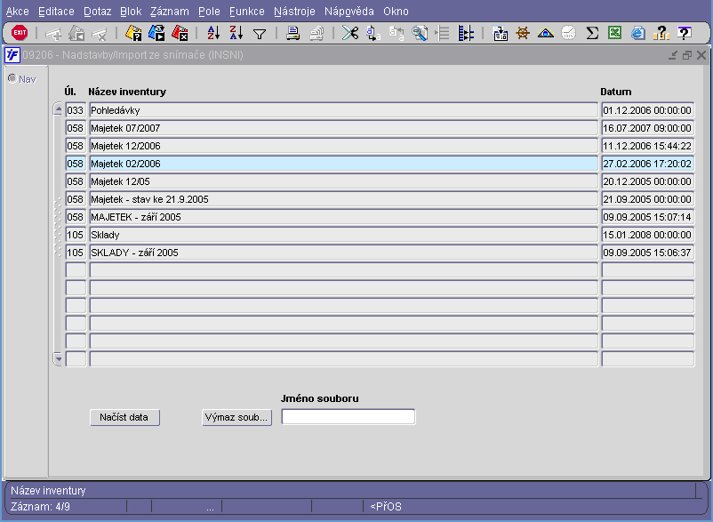Screen dimensions: 713x522
Task: Click the grayed insert record icon
Action: coord(53,33)
